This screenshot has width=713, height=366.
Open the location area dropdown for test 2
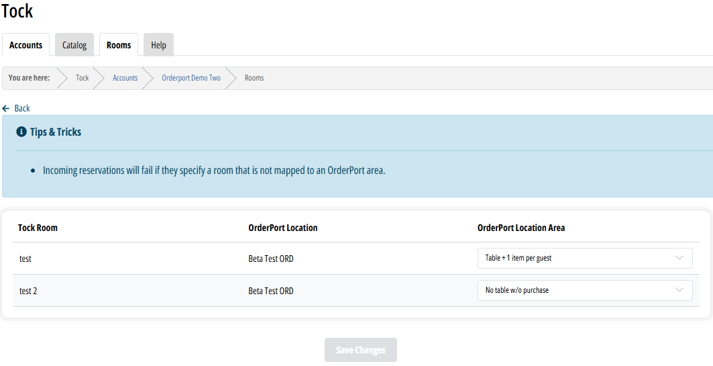tap(585, 290)
